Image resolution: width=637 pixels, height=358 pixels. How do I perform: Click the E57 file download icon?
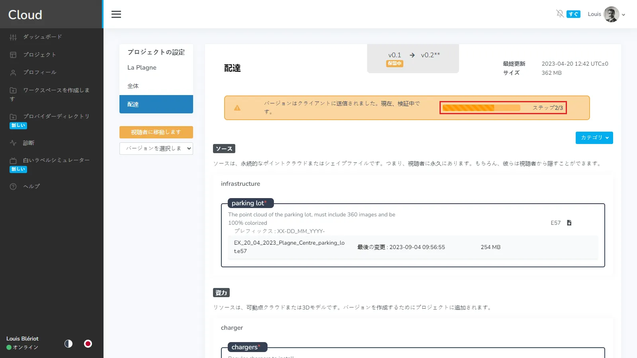pos(569,223)
